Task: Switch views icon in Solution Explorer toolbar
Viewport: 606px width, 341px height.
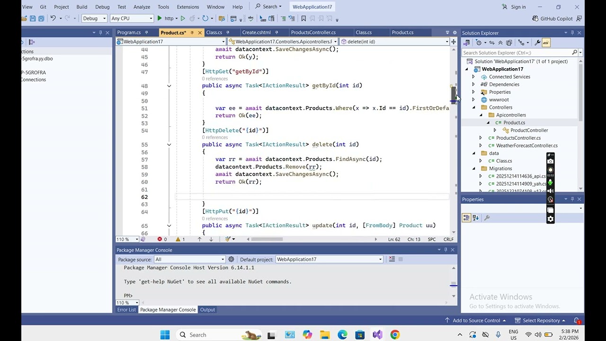Action: pos(466,43)
